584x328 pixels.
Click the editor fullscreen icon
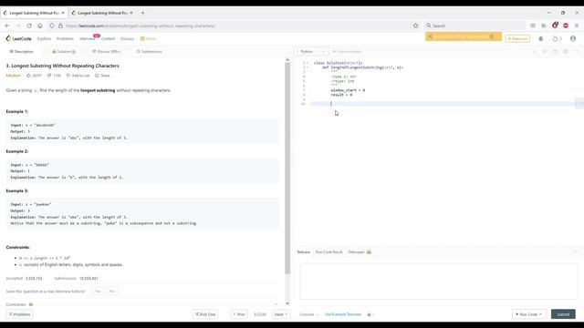coord(576,52)
